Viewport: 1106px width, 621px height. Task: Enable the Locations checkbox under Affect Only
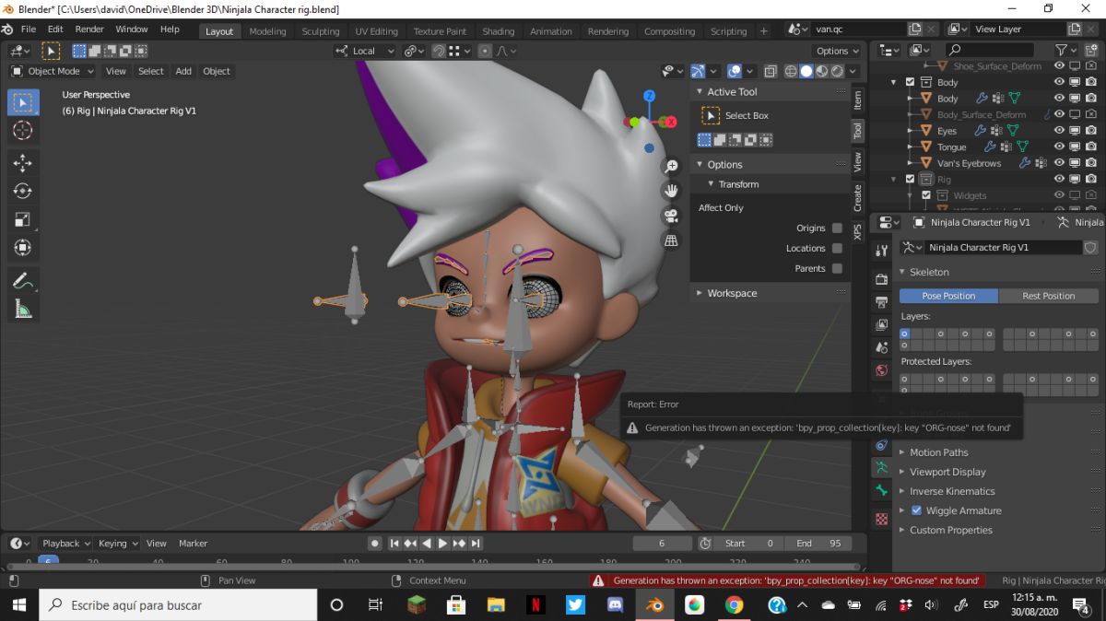coord(837,248)
